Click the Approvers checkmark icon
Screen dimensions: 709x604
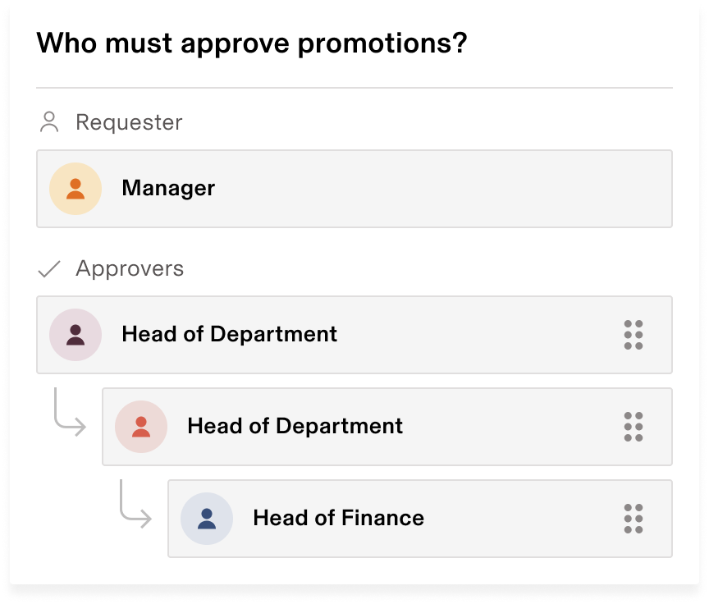pos(49,268)
